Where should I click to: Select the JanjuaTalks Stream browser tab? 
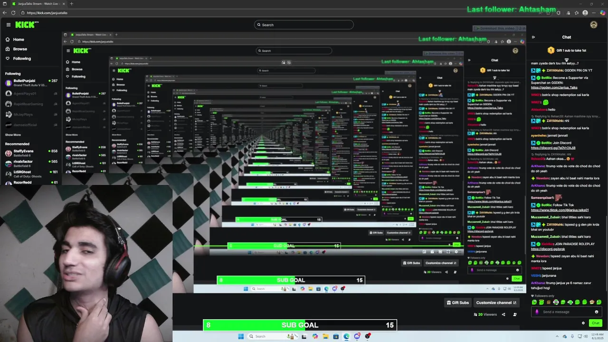[39, 4]
